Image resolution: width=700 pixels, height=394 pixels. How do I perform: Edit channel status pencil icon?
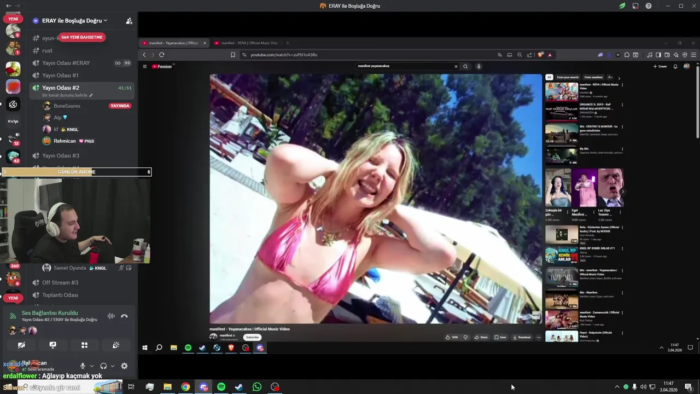click(x=91, y=95)
